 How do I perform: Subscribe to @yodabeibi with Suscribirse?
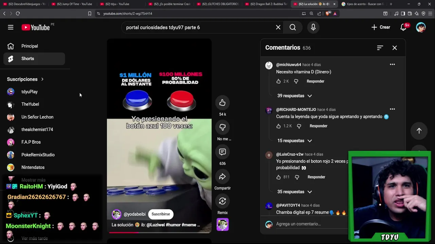[161, 214]
